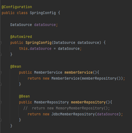This screenshot has height=133, width=132.
Task: Click fold end marker of memberService method
Action: coord(1,84)
